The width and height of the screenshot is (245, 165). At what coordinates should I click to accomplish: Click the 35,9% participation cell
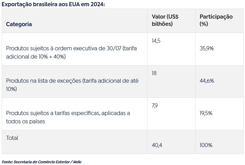207,48
